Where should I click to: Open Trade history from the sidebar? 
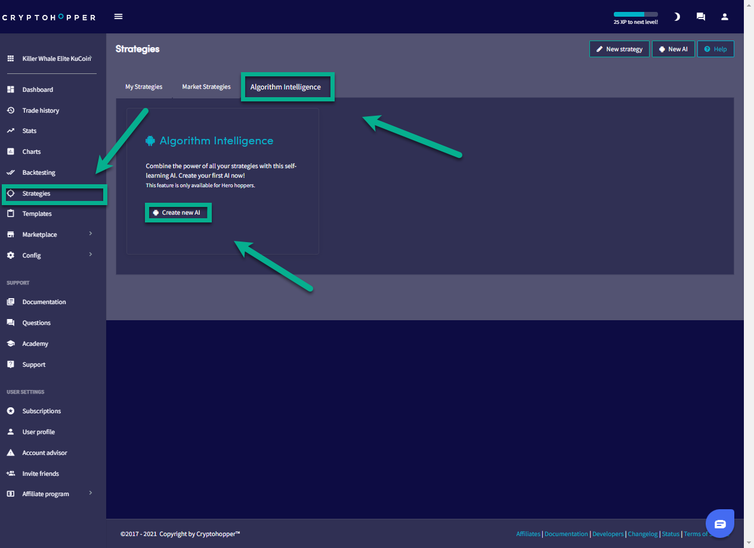click(41, 110)
